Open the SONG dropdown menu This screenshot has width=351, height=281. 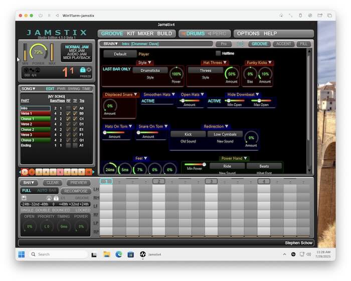(28, 89)
